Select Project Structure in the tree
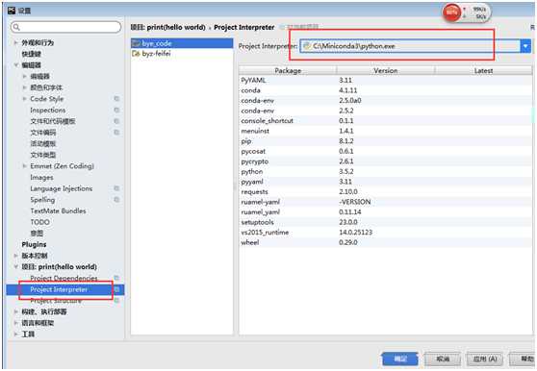Screen dimensions: 537x371 [56, 301]
